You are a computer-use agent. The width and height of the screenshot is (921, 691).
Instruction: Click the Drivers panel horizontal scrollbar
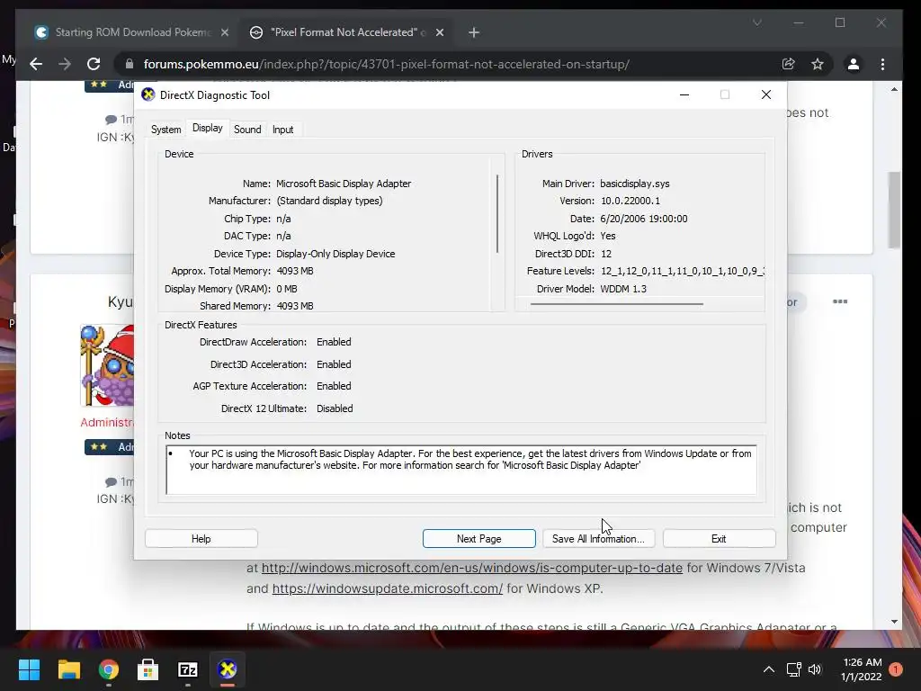[x=616, y=304]
